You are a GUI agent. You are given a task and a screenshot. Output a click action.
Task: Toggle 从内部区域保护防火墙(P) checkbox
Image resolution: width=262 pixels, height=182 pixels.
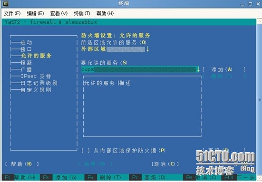(x=86, y=151)
